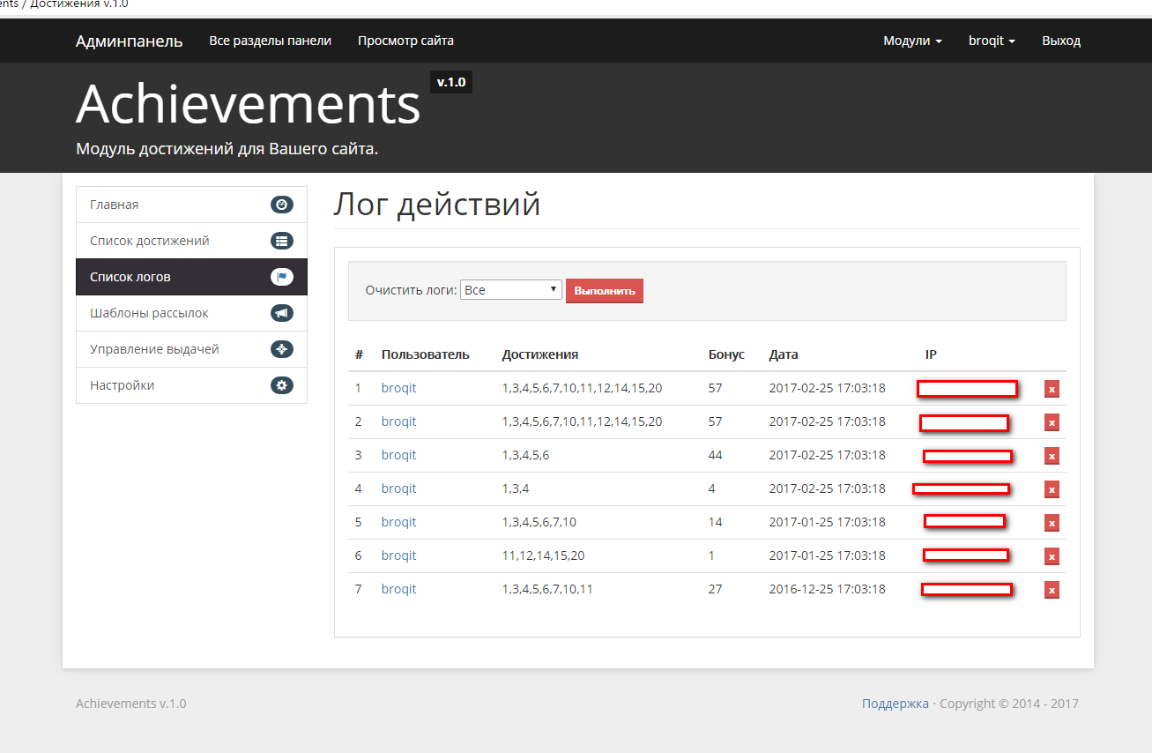Click the crosshair icon beside Управление выдачей

point(281,349)
